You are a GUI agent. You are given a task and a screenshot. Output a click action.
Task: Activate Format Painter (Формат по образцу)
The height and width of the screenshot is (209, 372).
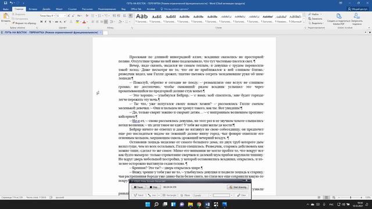tap(24, 23)
